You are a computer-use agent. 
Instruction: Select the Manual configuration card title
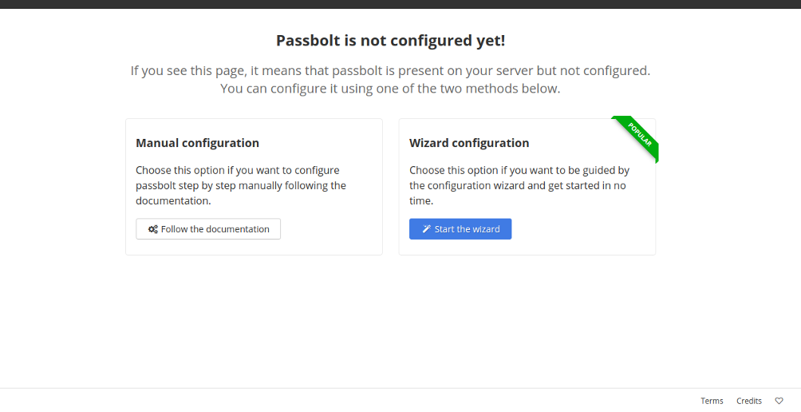(x=197, y=143)
